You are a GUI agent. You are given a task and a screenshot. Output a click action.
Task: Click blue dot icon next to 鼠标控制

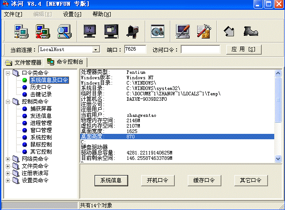pos(25,145)
